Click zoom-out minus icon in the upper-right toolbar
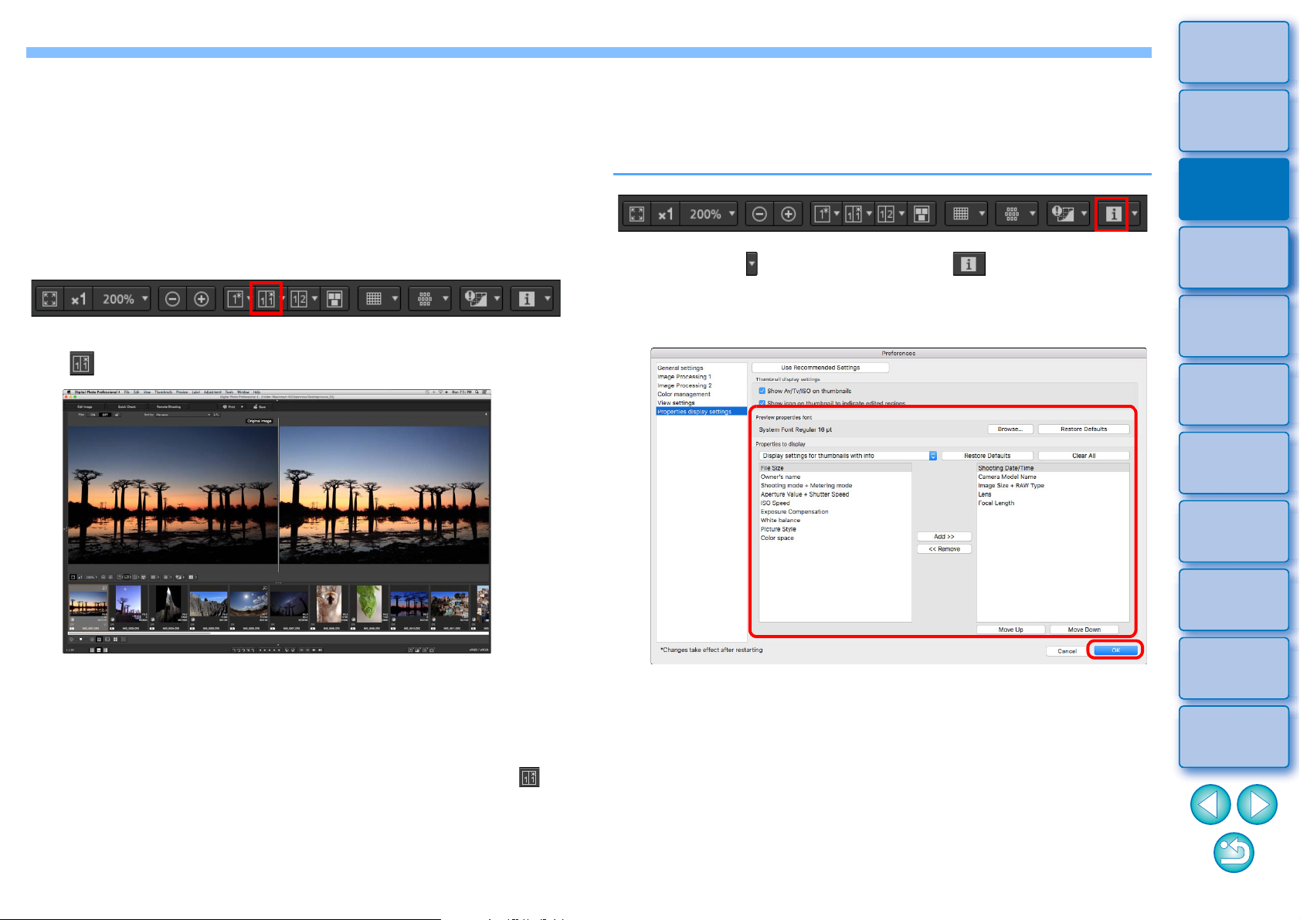The width and height of the screenshot is (1300, 920). pos(760,214)
